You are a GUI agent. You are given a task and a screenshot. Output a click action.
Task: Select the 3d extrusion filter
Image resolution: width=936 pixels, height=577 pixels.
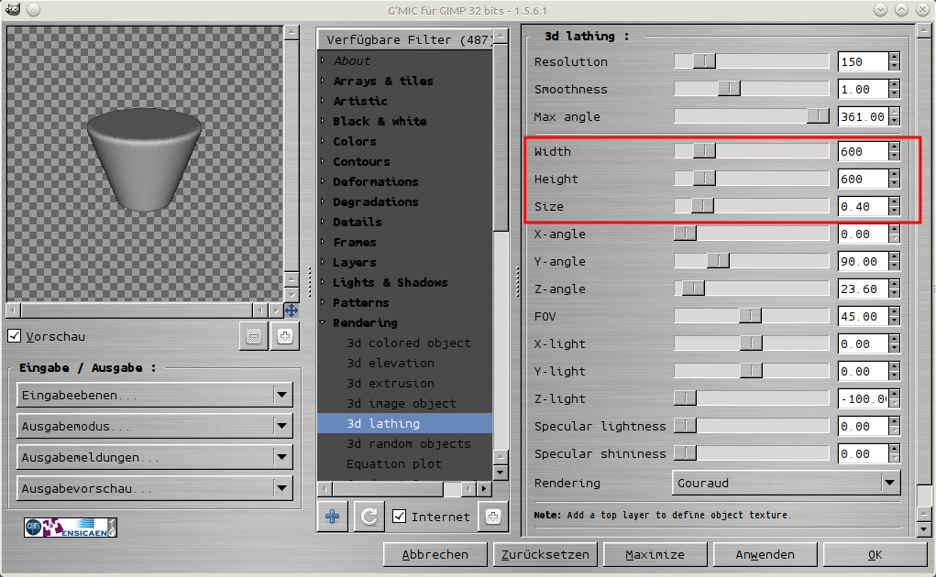pos(390,383)
